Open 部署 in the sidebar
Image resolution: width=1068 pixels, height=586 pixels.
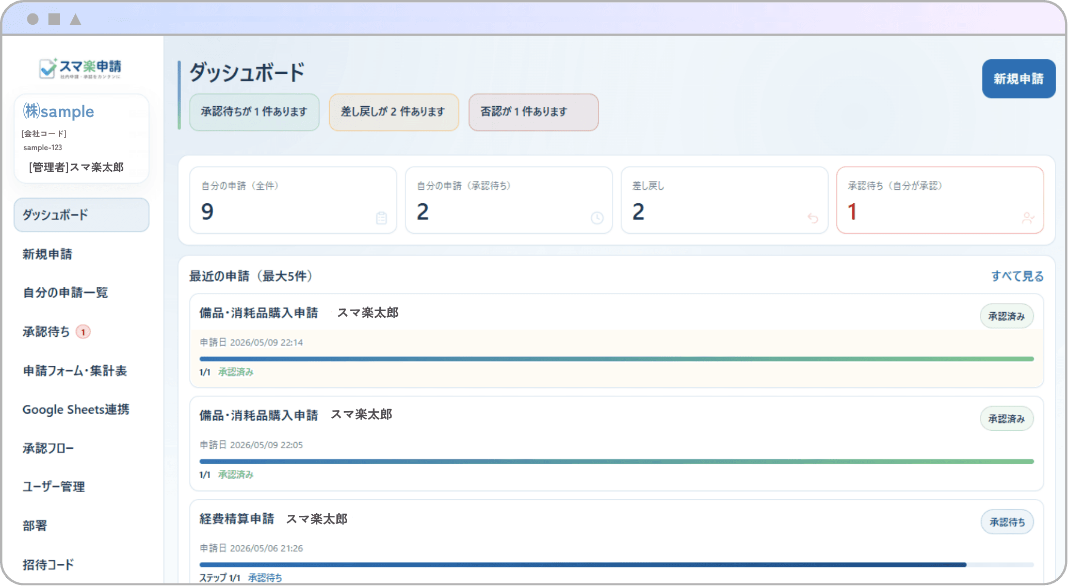pyautogui.click(x=35, y=526)
